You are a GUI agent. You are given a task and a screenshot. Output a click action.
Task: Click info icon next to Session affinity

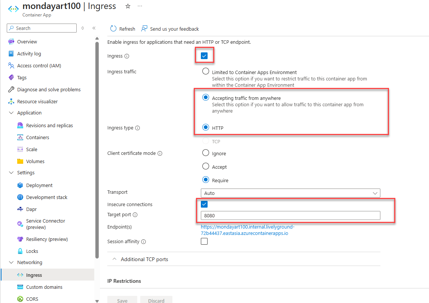coord(144,242)
